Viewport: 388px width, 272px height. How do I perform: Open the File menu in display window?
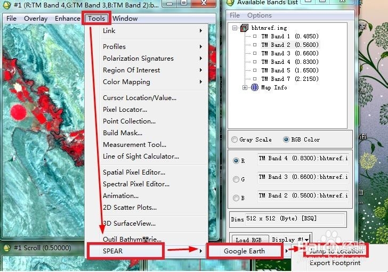(11, 19)
